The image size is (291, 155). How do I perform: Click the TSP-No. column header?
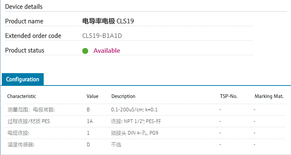229,96
